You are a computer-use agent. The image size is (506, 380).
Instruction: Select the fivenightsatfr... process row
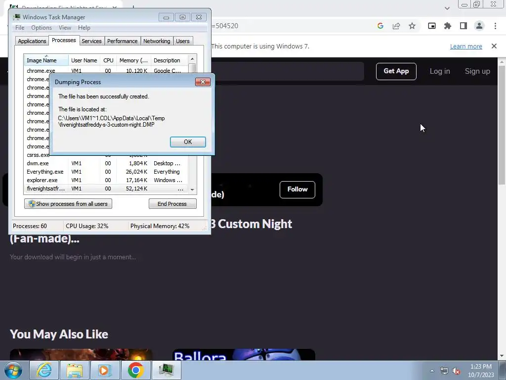point(106,189)
